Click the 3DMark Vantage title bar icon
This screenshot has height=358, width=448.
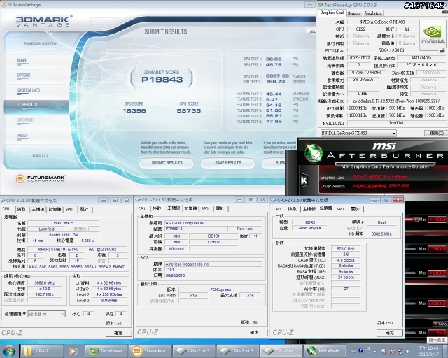(x=3, y=5)
